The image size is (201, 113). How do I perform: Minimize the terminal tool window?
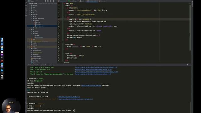pos(190,65)
